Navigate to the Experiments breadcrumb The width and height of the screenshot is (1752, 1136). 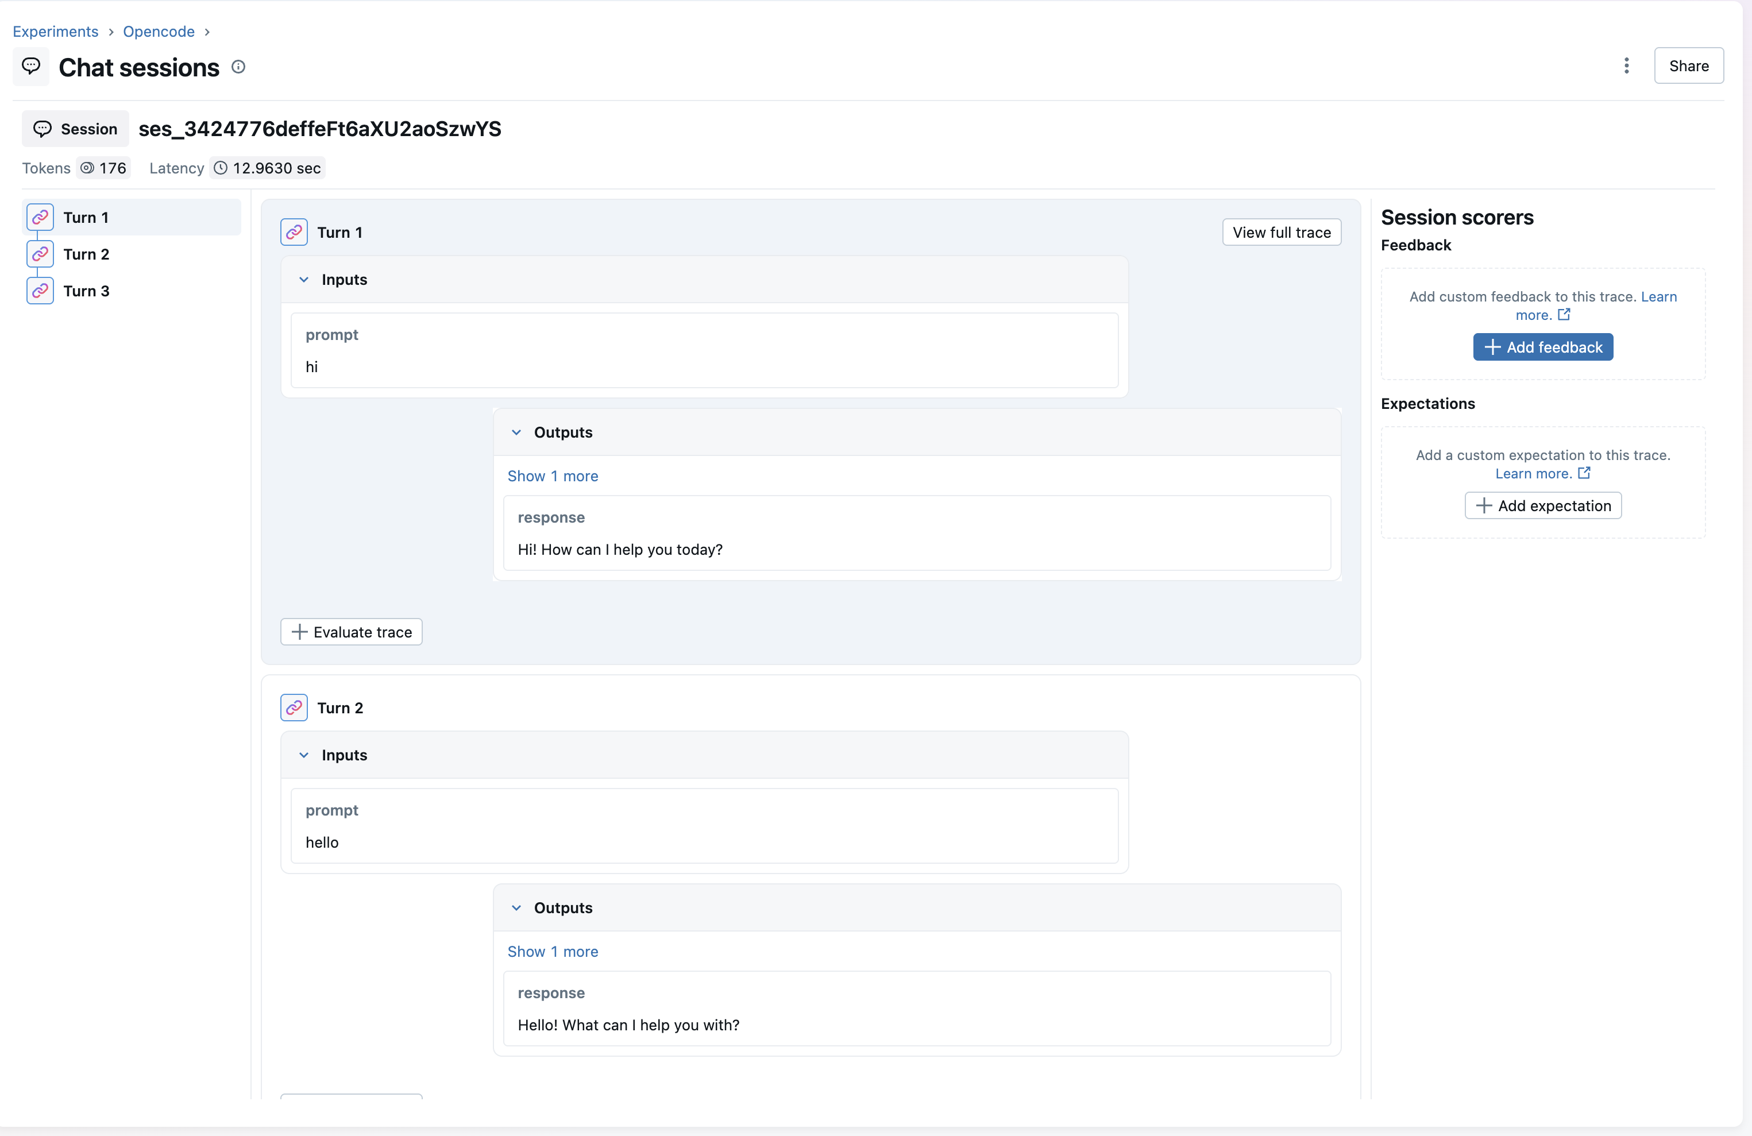[x=55, y=31]
